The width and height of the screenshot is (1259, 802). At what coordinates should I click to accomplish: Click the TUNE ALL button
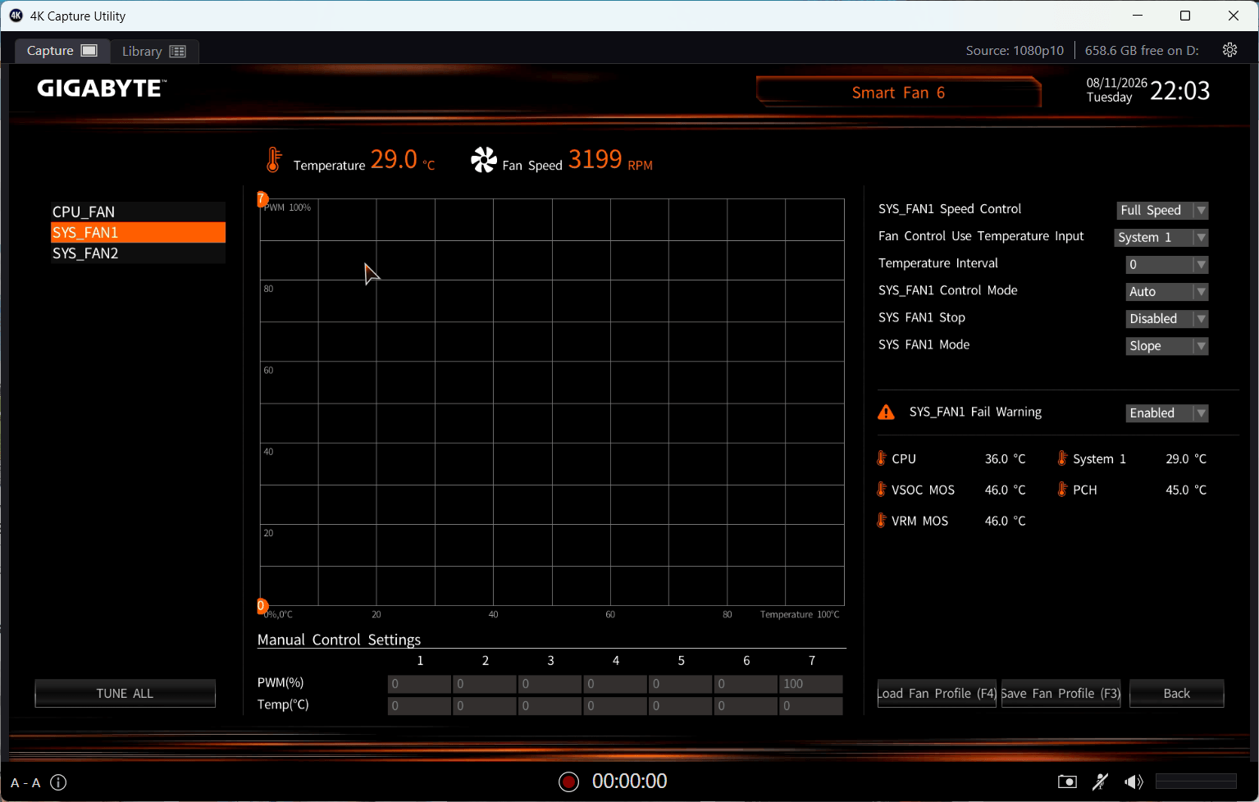pos(125,693)
